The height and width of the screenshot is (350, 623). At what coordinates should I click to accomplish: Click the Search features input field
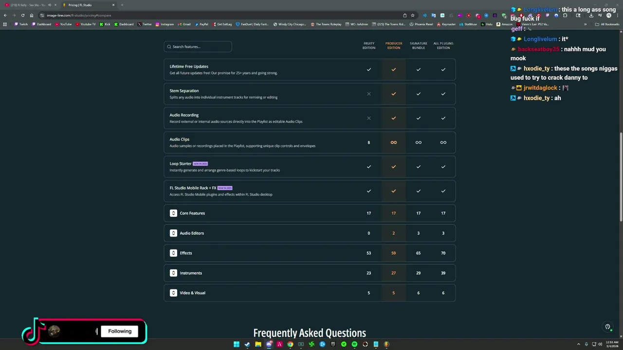pos(198,47)
